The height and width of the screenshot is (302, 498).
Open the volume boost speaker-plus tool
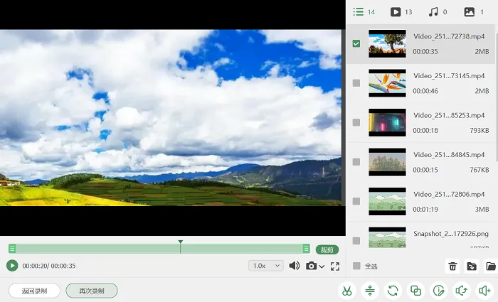coord(484,291)
